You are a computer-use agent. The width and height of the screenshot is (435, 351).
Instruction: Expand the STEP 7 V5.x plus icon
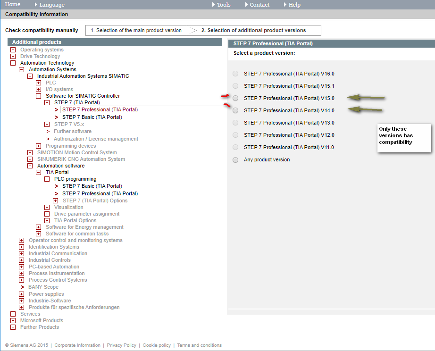pos(47,124)
